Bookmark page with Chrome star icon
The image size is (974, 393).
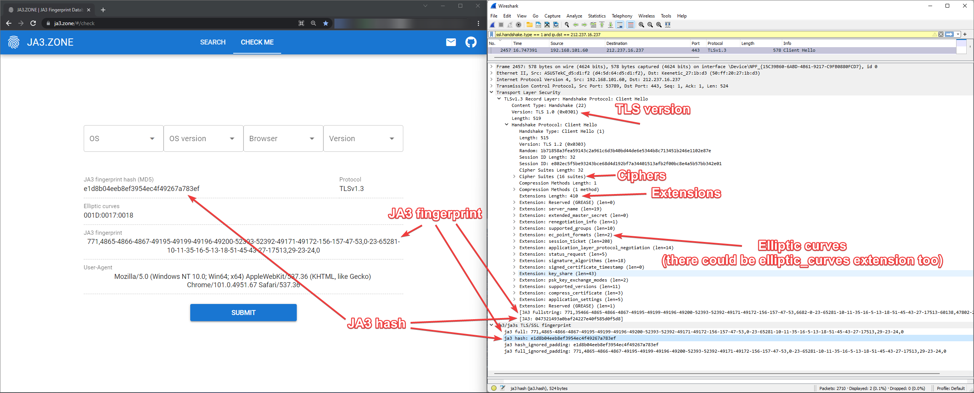click(326, 23)
